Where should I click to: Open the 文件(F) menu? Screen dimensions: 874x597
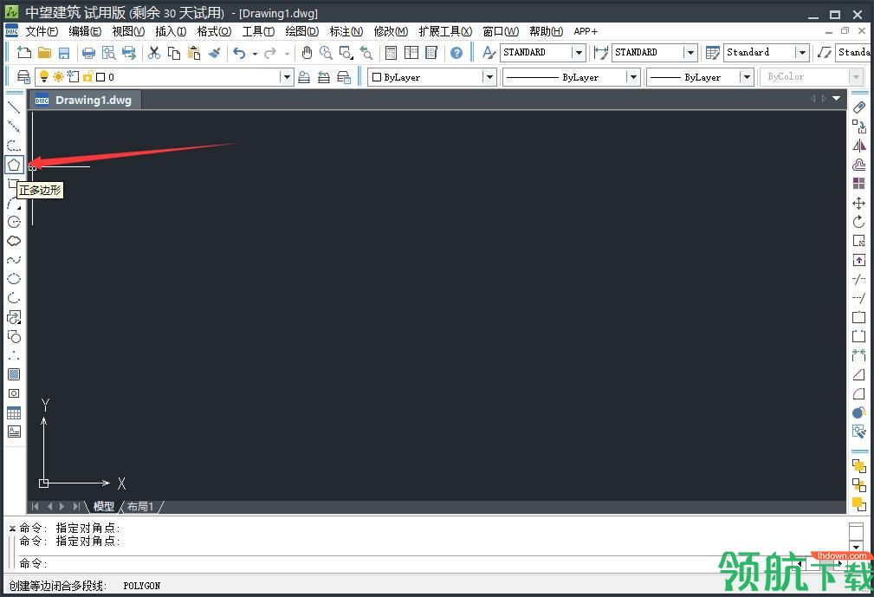tap(42, 31)
